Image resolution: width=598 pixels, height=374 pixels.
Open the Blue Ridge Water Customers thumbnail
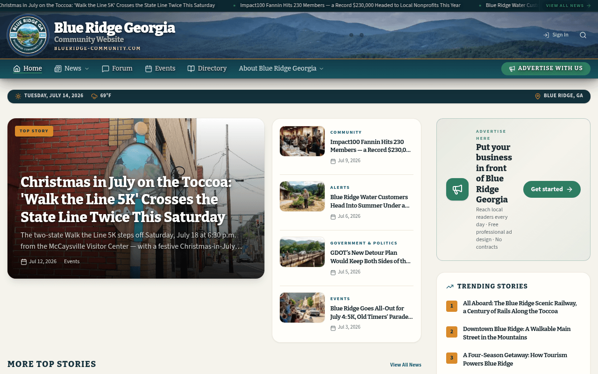[302, 196]
